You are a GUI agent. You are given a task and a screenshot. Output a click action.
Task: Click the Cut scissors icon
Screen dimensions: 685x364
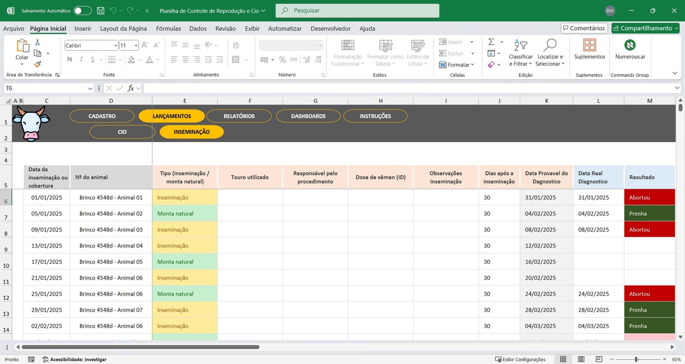tap(37, 42)
